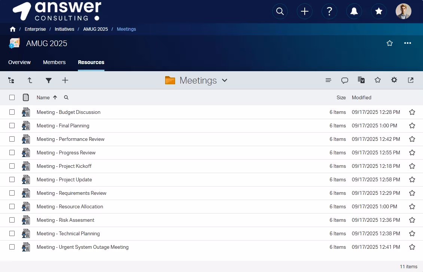Click the open-in-new-window export icon
This screenshot has height=272, width=423.
pos(411,80)
